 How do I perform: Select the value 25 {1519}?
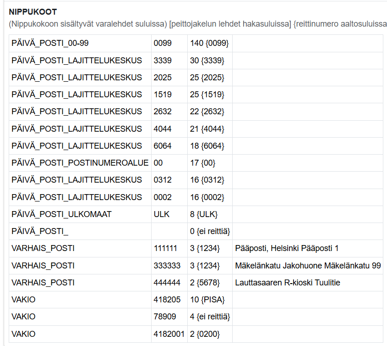pyautogui.click(x=207, y=95)
